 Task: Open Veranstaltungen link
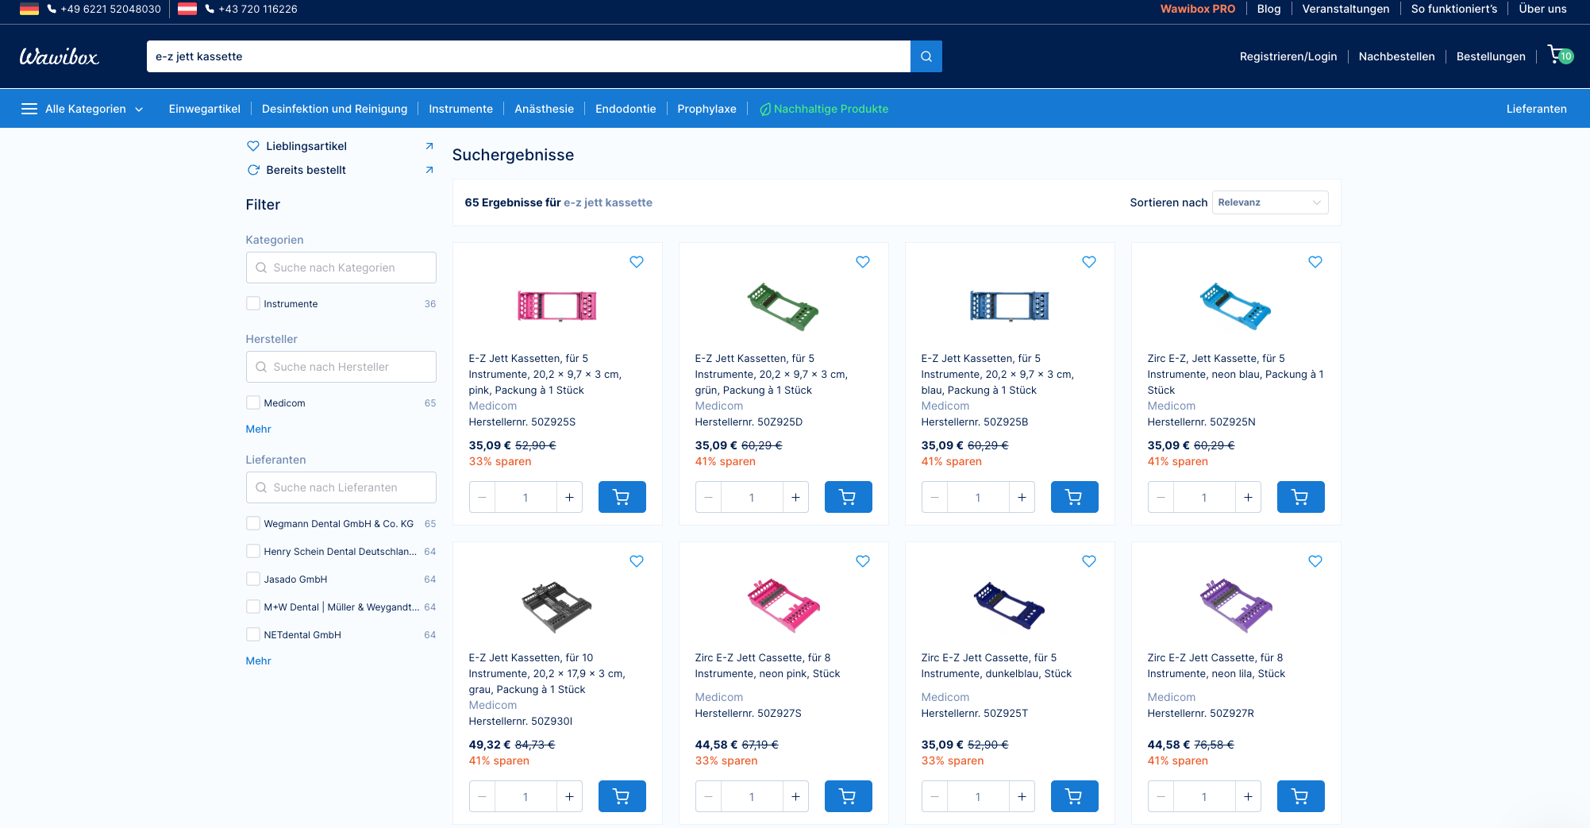click(x=1346, y=9)
